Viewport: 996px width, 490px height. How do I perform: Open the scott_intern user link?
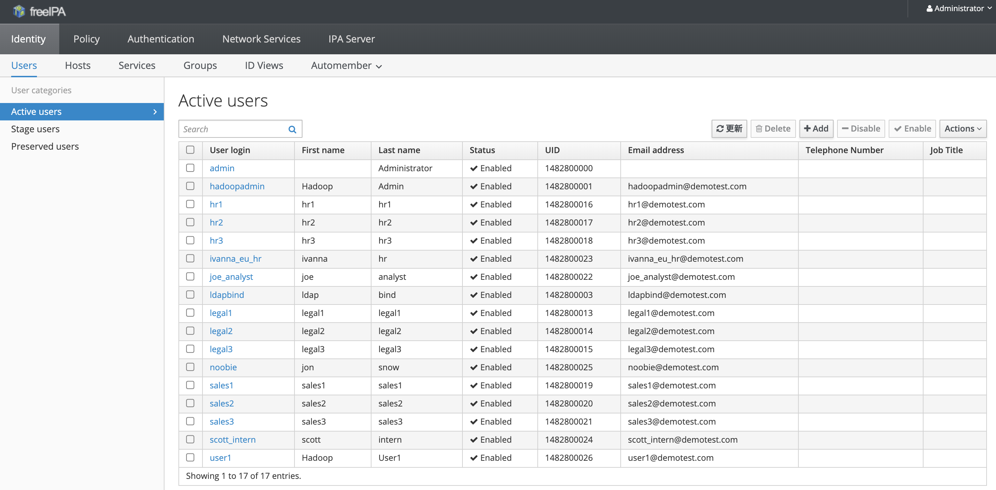[232, 440]
